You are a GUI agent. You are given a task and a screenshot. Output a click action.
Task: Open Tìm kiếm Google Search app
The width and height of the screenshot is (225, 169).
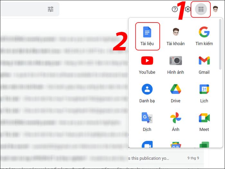pyautogui.click(x=204, y=36)
